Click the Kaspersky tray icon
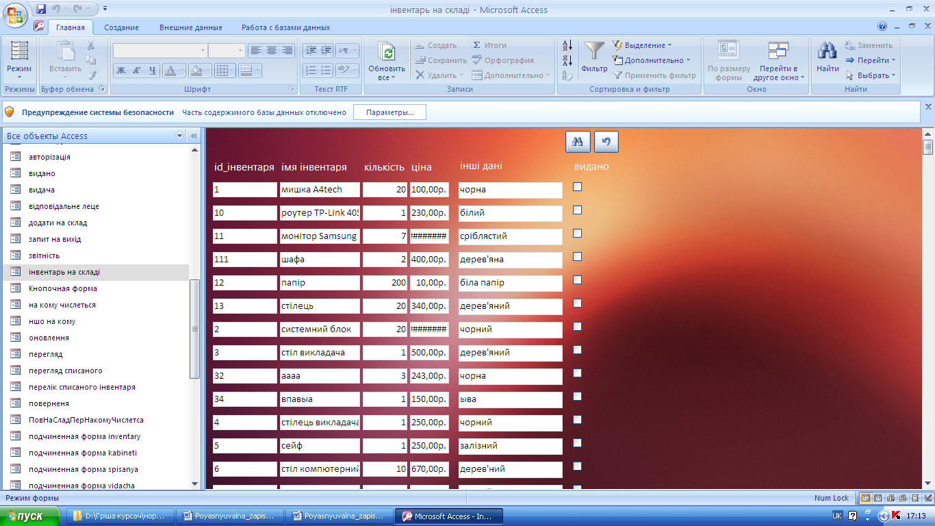 [897, 516]
